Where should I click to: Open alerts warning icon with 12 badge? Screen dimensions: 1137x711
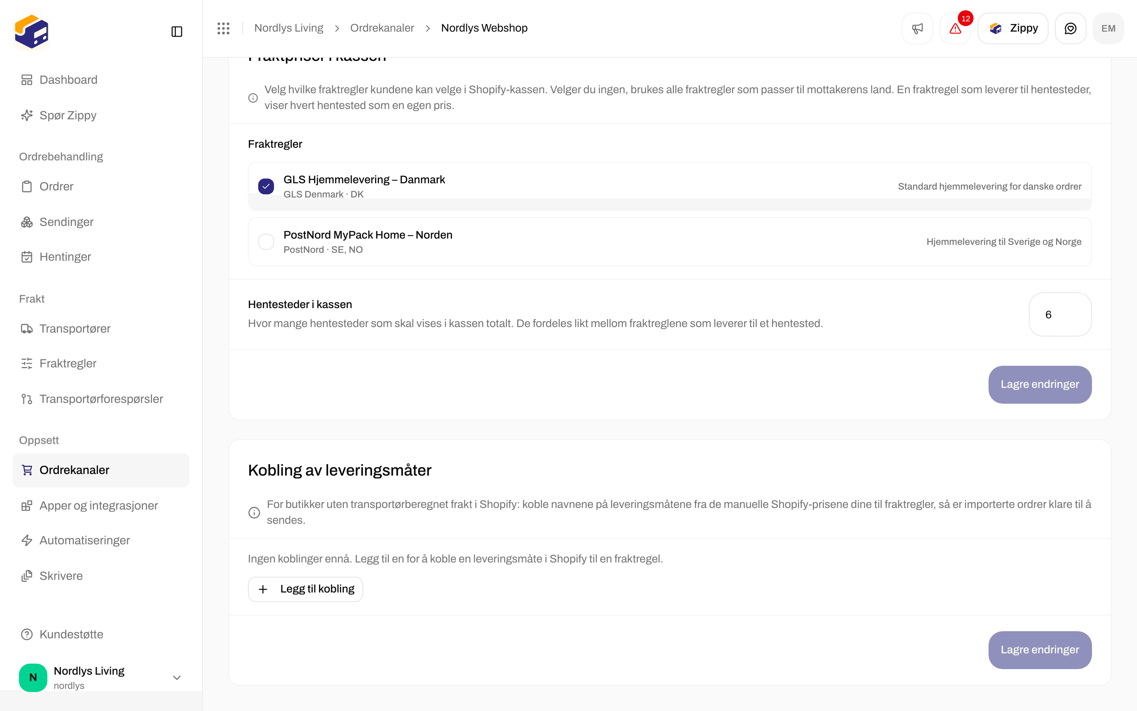[955, 28]
